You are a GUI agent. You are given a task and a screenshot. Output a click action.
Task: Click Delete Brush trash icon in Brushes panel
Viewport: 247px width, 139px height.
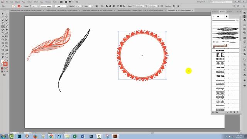(x=238, y=112)
